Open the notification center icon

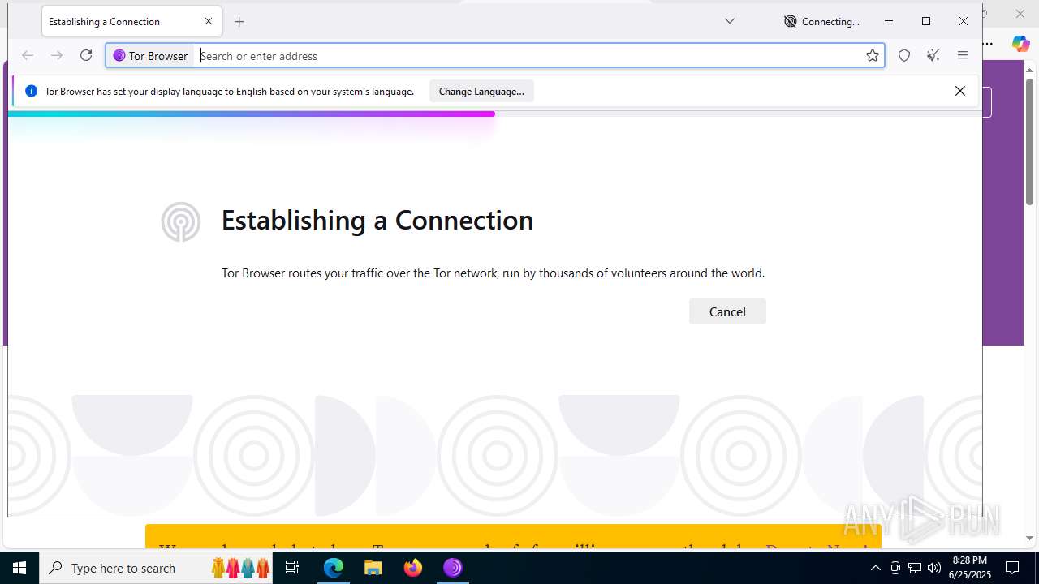click(1012, 568)
